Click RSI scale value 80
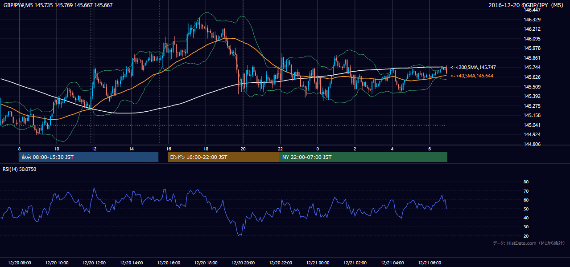 (526, 182)
